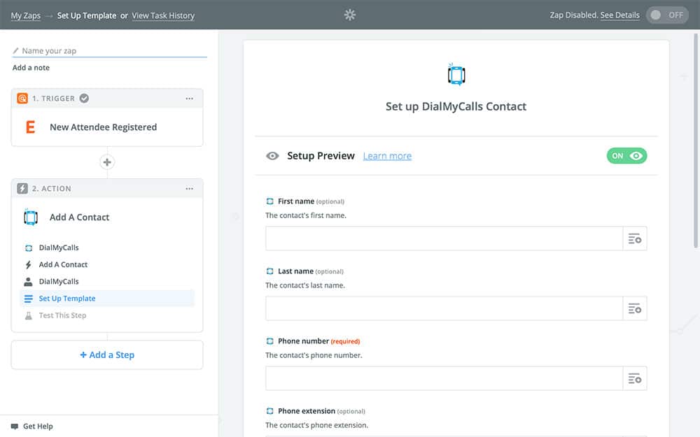The height and width of the screenshot is (437, 700).
Task: Click the Zapier loading logo in header
Action: (350, 15)
